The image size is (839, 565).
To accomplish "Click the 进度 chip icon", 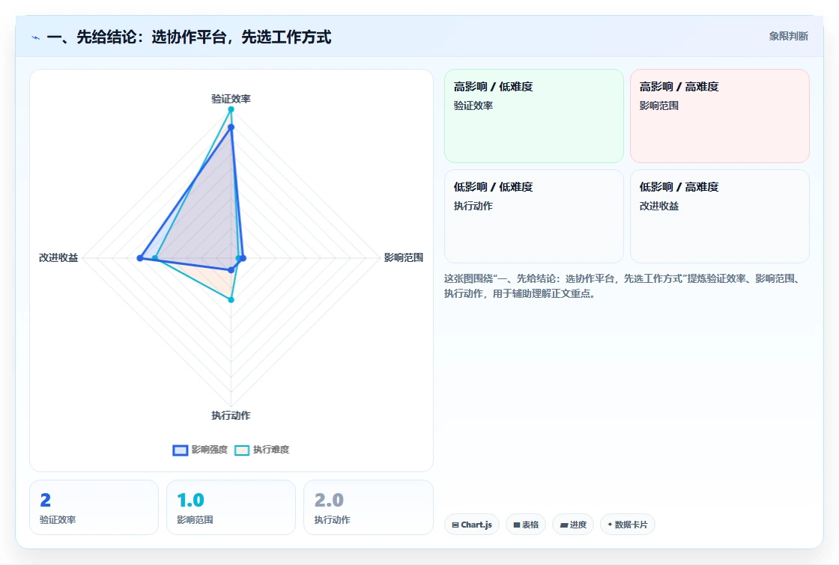I will 564,525.
